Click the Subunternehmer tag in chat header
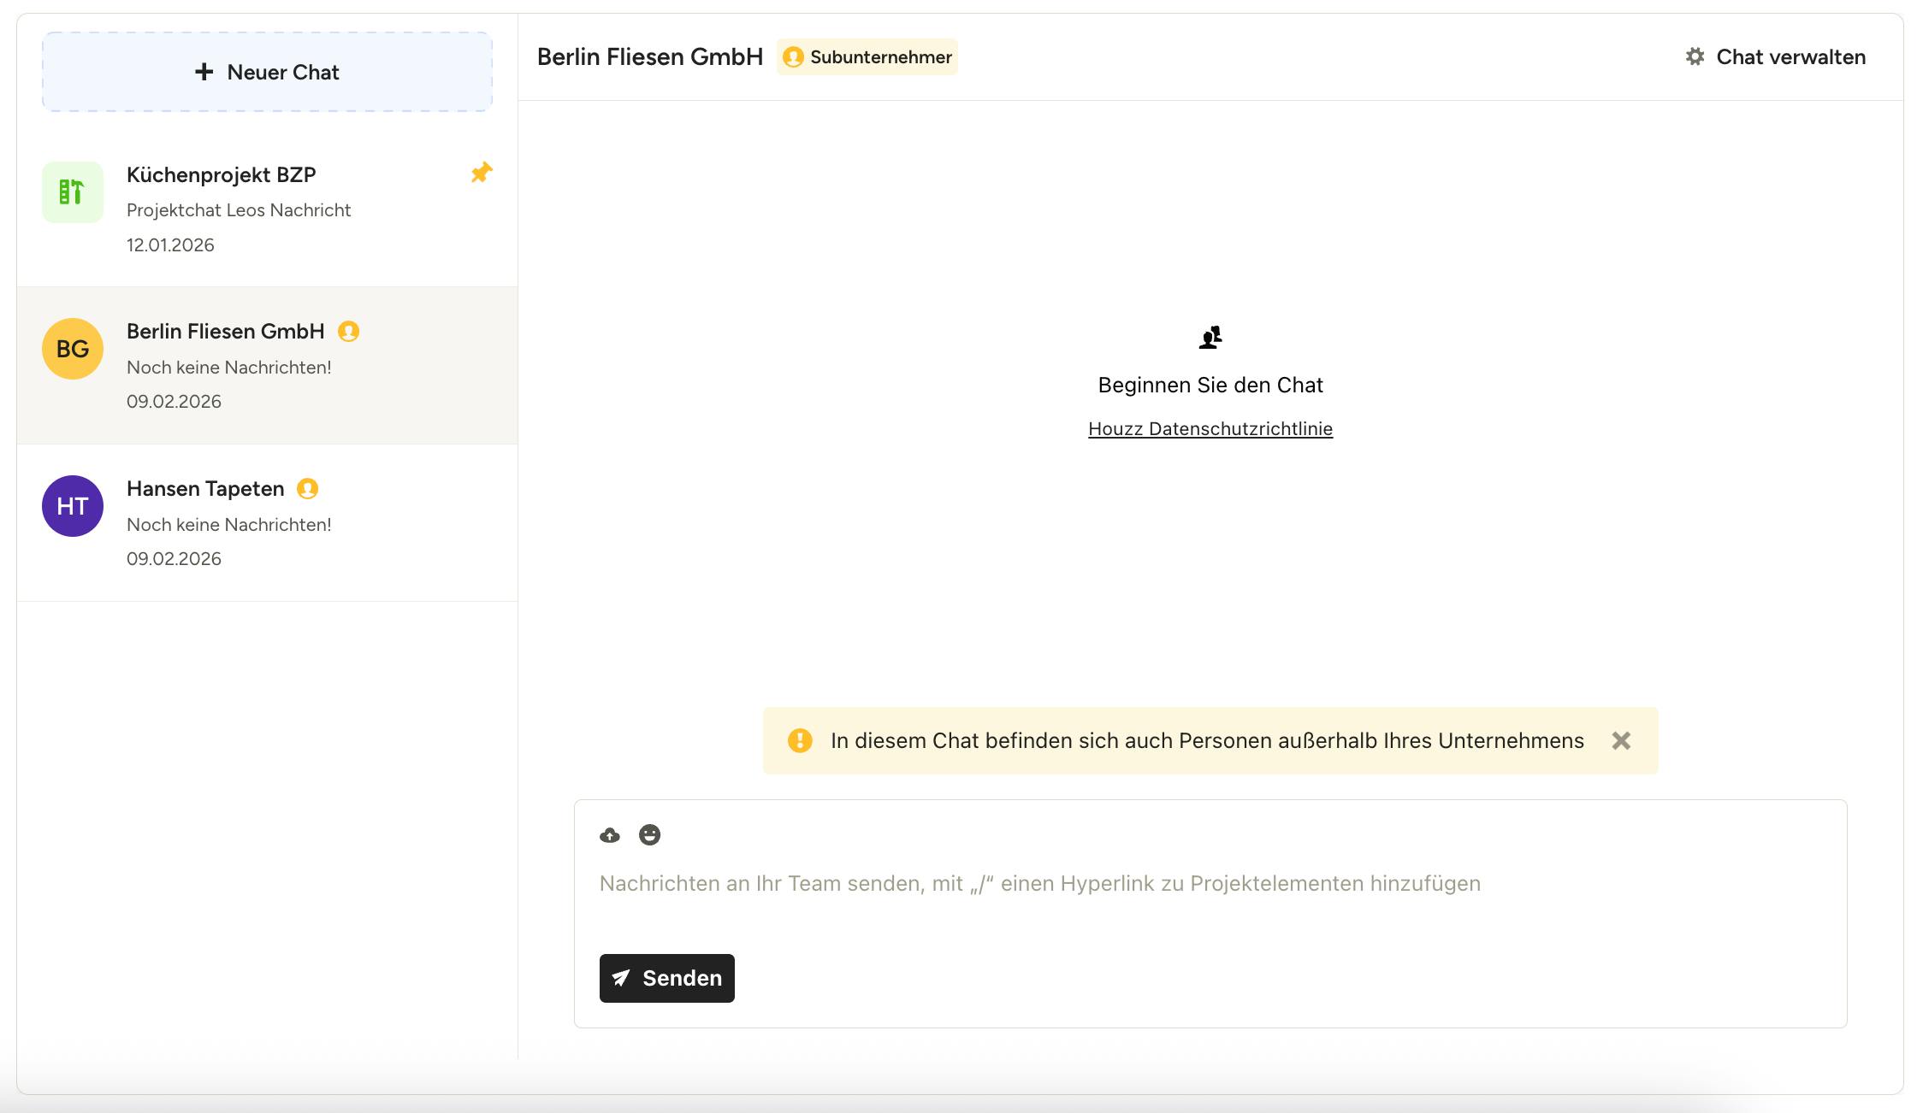The height and width of the screenshot is (1113, 1923). tap(867, 57)
